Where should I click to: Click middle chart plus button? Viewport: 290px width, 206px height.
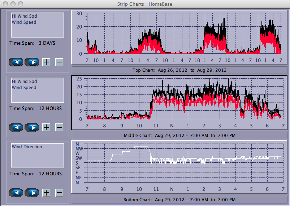[46, 127]
